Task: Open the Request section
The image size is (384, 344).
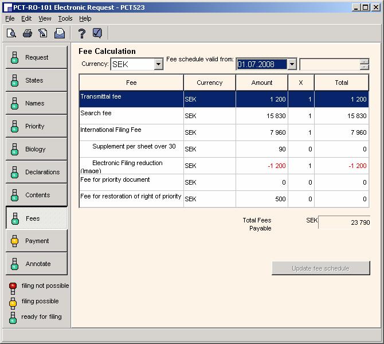Action: pyautogui.click(x=37, y=57)
